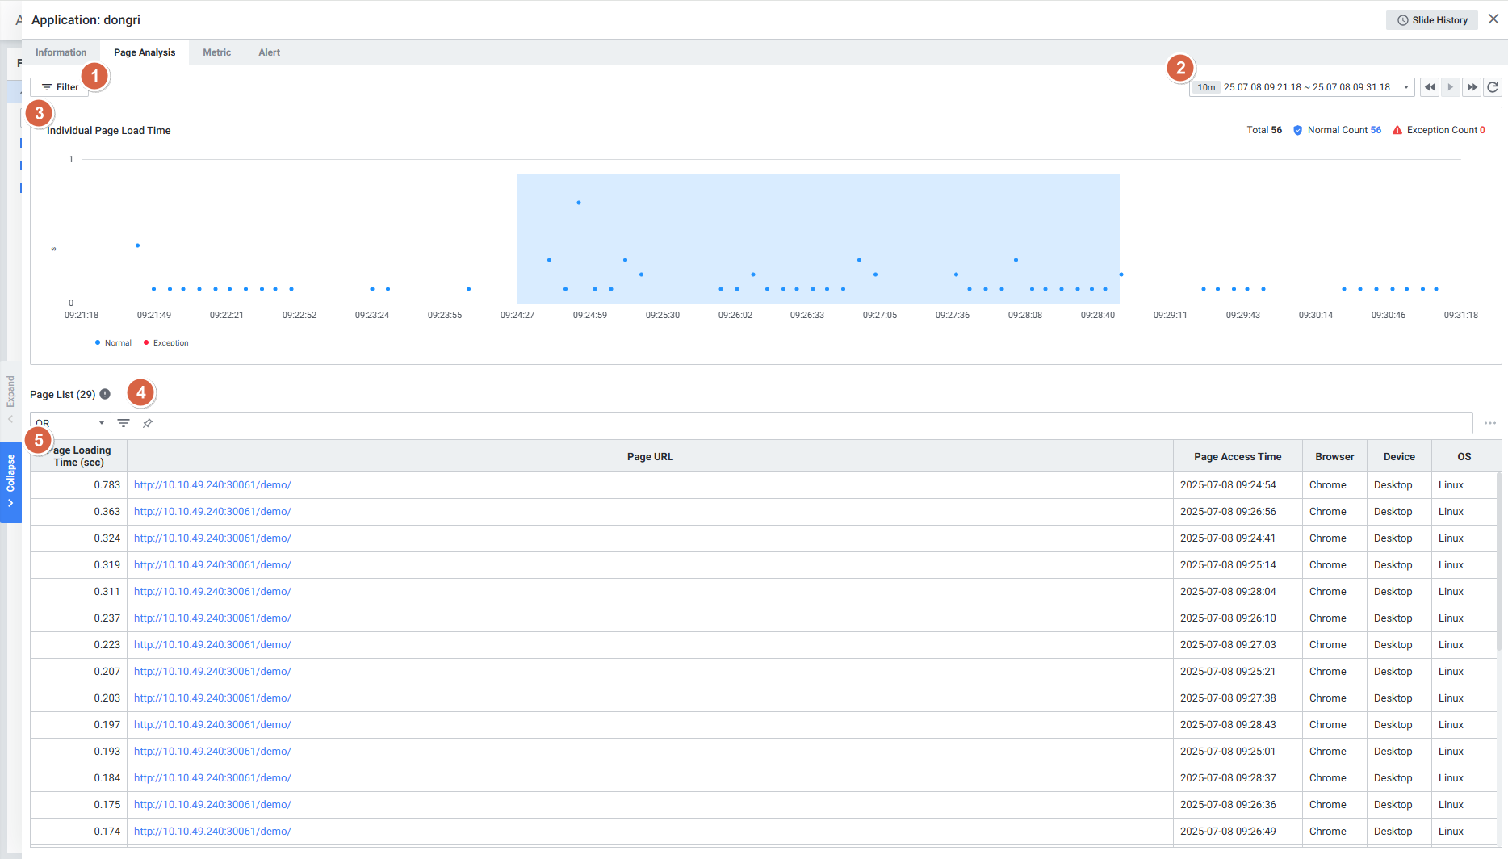1508x859 pixels.
Task: Click the Page List filter input field
Action: coord(807,423)
